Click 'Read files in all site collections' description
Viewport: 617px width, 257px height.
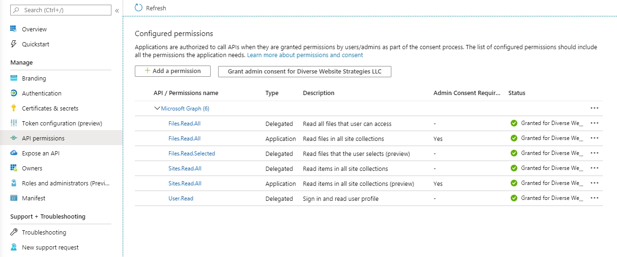coord(343,139)
